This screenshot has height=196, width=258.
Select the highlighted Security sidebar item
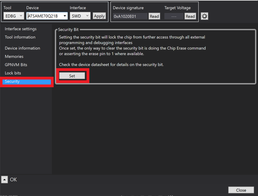click(27, 82)
